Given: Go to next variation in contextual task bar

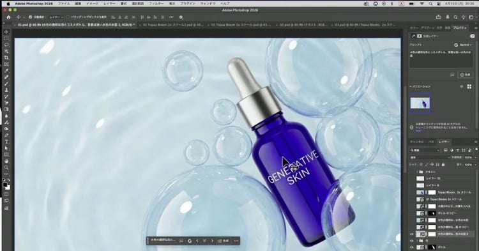Looking at the screenshot, I should 212,241.
